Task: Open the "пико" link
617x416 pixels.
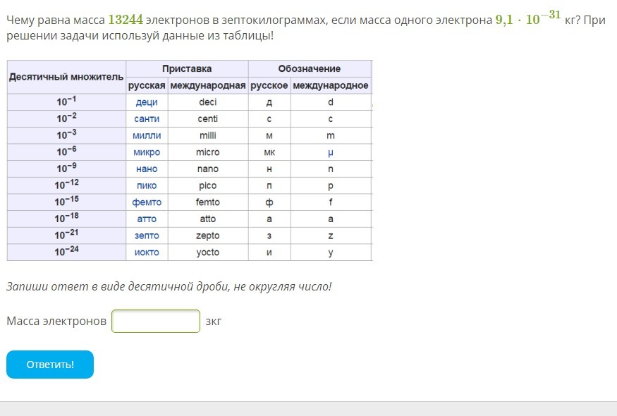Action: pyautogui.click(x=147, y=186)
